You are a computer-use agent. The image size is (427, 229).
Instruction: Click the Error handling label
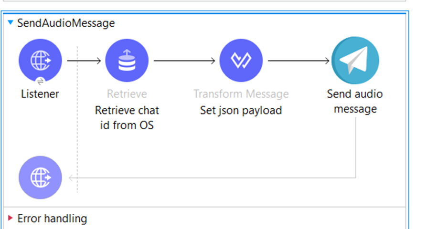tap(52, 219)
